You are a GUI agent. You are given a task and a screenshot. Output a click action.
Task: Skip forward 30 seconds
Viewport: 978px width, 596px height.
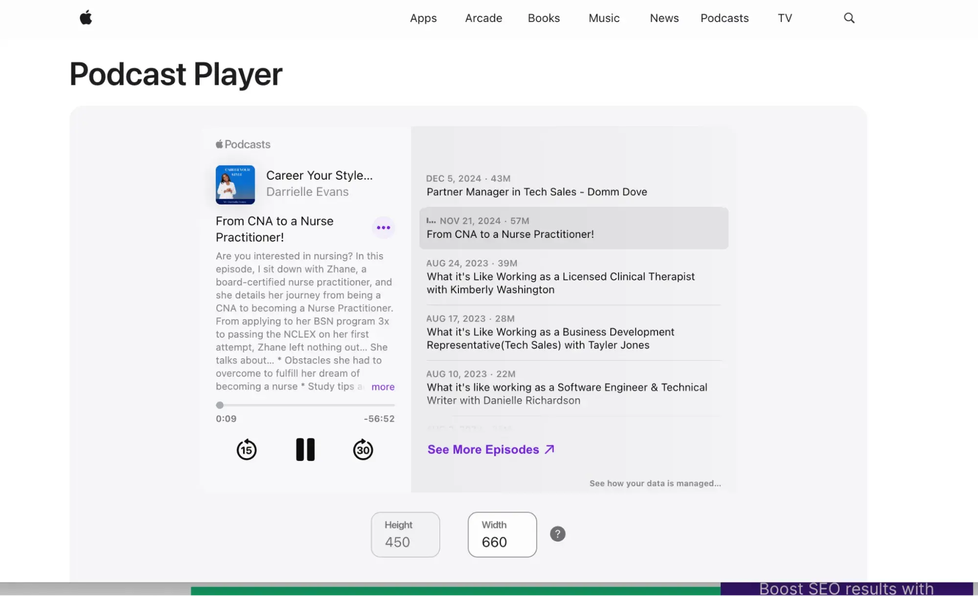point(363,449)
